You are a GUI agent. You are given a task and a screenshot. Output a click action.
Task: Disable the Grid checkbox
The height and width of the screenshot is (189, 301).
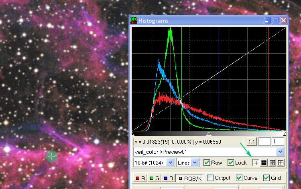point(266,178)
